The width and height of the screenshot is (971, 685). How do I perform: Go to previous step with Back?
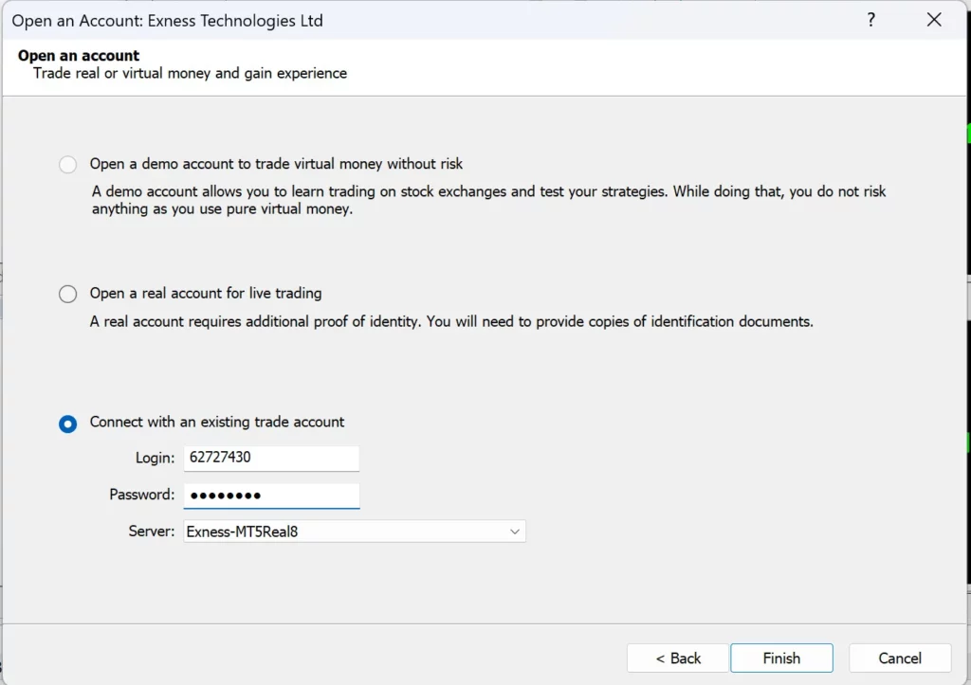pyautogui.click(x=677, y=658)
